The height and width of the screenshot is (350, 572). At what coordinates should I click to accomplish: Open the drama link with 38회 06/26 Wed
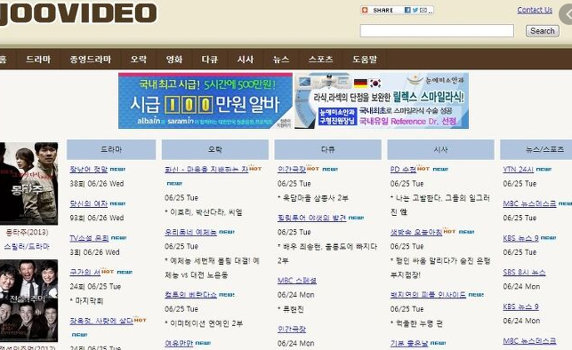(89, 170)
